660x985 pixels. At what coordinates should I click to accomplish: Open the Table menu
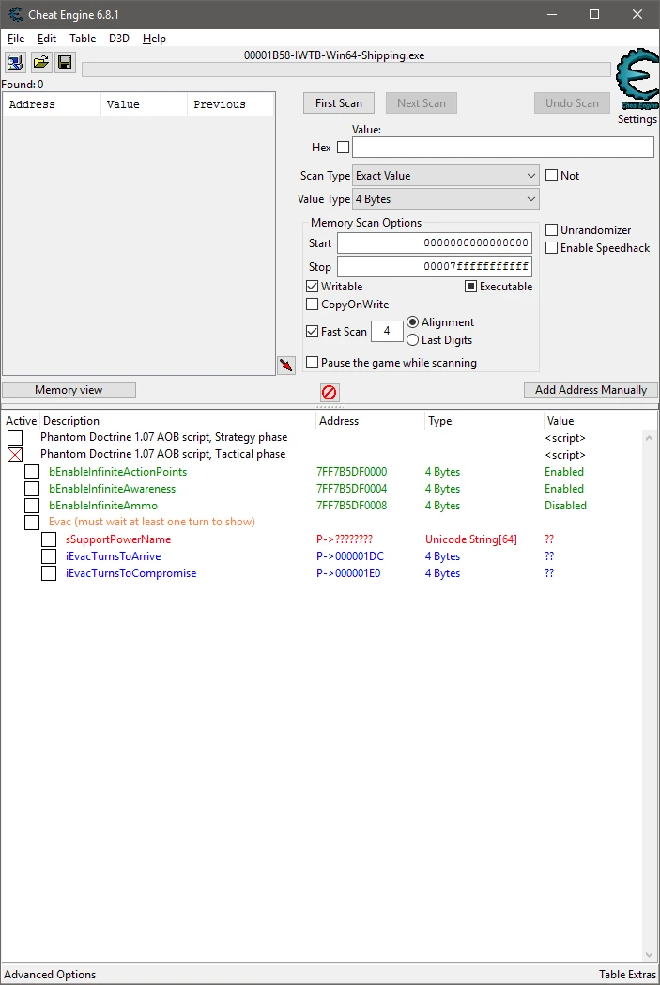coord(83,39)
